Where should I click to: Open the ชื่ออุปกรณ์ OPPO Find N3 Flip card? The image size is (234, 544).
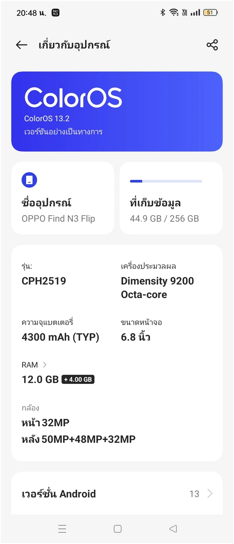coord(63,198)
